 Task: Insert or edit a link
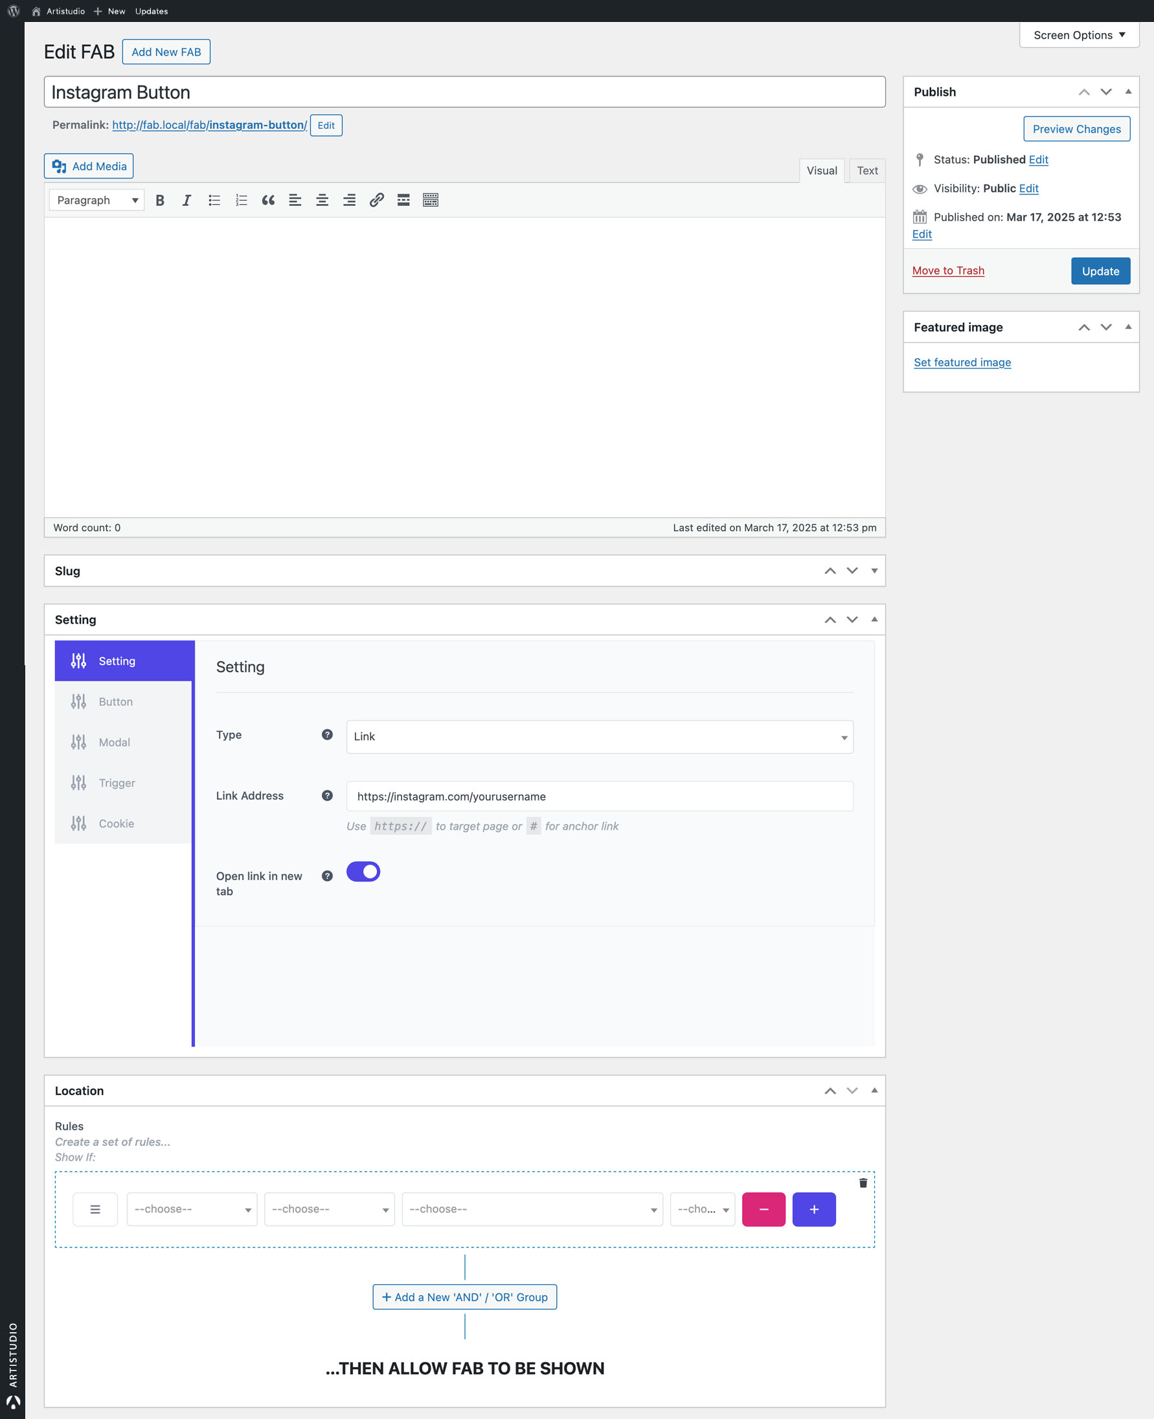(376, 200)
